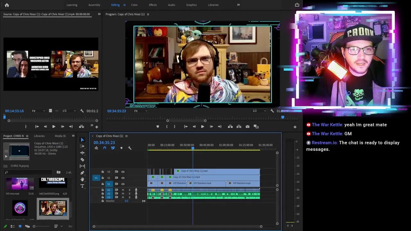This screenshot has width=411, height=231.
Task: Click Lift button in Program monitor
Action: pyautogui.click(x=230, y=127)
